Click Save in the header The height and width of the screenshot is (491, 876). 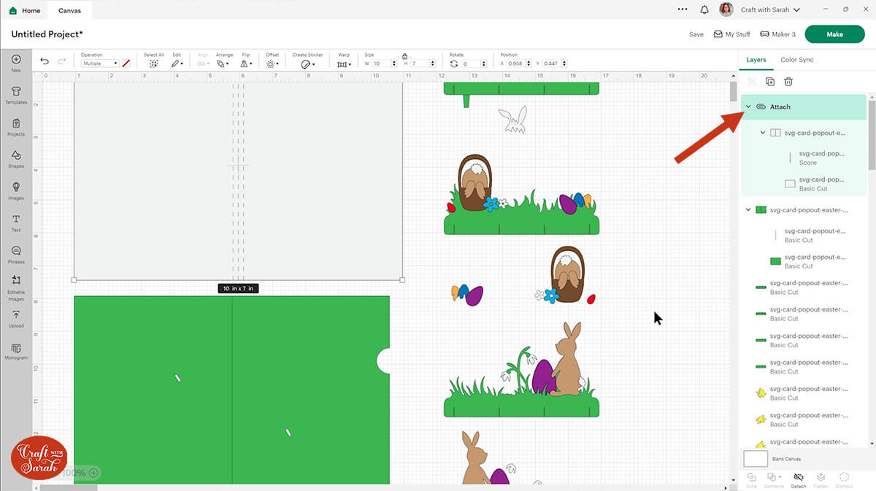click(696, 34)
